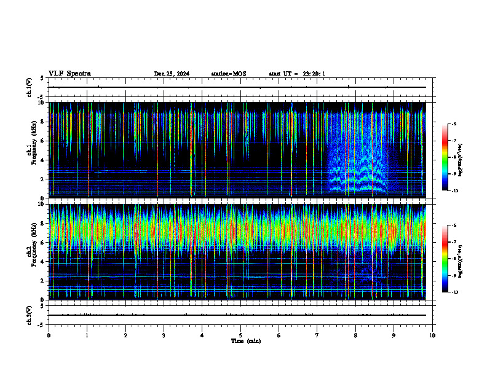
Task: Click the "-10" label on ch.2 color bar
Action: tap(454, 292)
